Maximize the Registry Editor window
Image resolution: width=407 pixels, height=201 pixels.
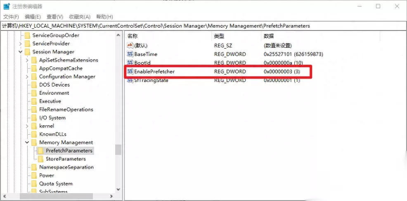tap(378, 7)
